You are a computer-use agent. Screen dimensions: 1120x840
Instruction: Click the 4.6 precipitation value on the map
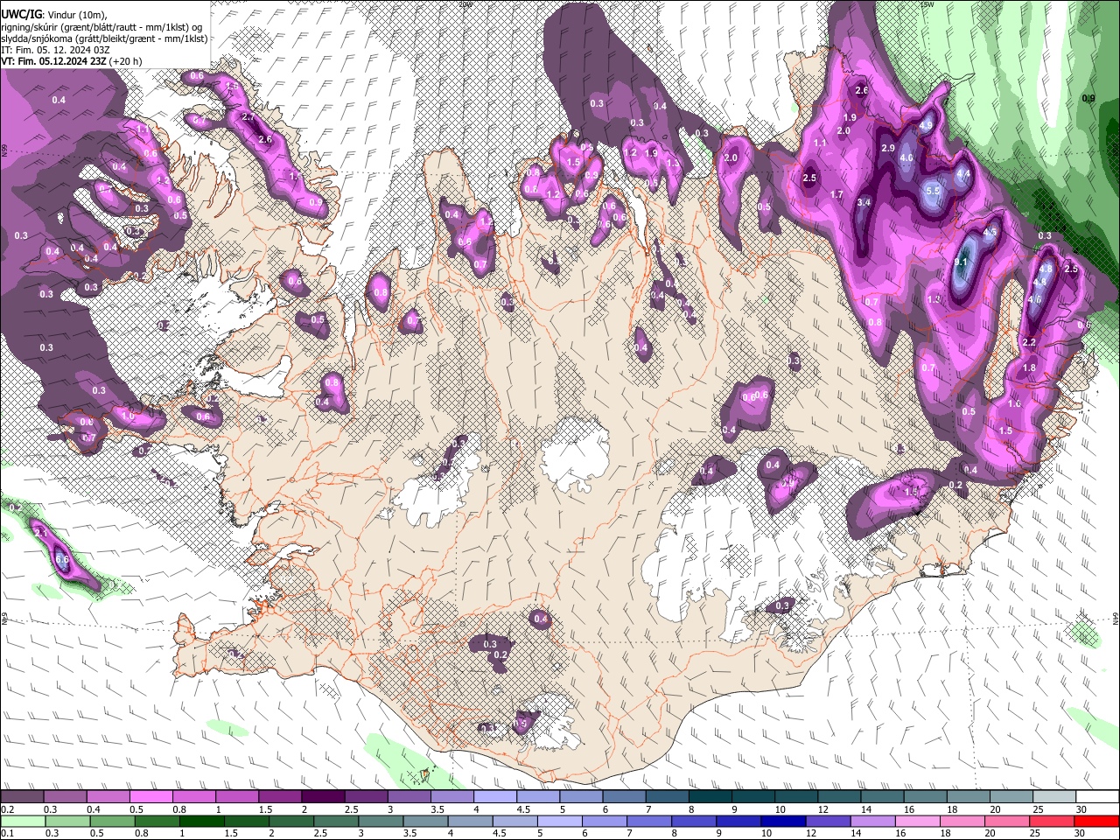tap(1034, 299)
